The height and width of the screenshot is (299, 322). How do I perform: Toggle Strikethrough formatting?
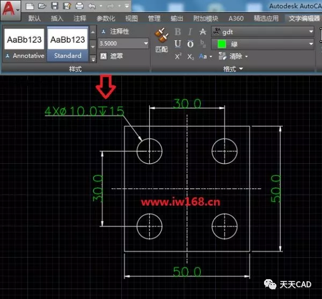tap(202, 32)
